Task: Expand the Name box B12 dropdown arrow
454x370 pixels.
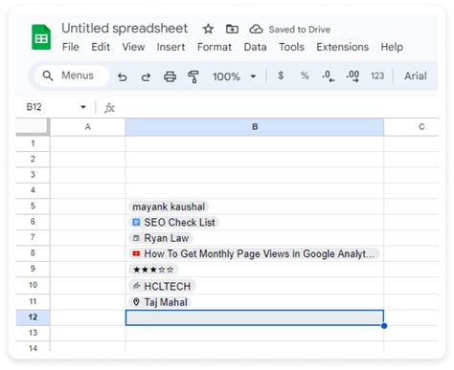Action: coord(83,107)
